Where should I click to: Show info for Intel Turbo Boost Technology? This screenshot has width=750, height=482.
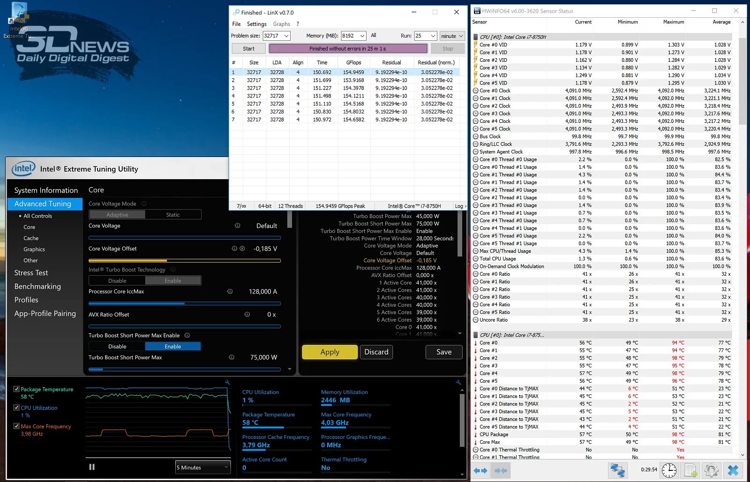[173, 270]
